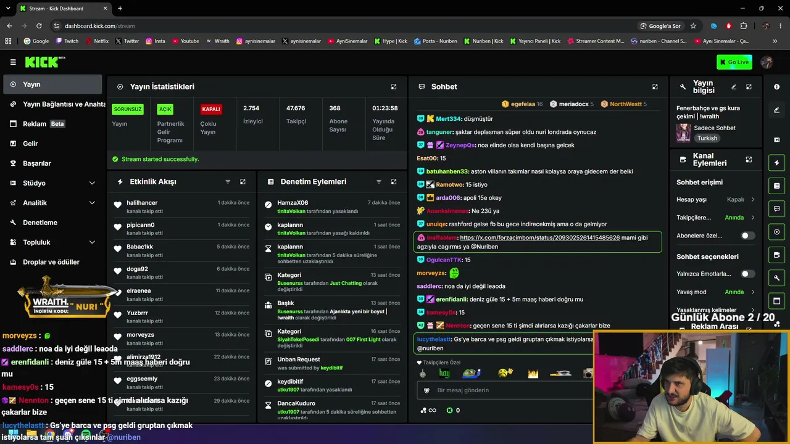Edit stream info with the Yayın bilgisi pencil

click(734, 87)
